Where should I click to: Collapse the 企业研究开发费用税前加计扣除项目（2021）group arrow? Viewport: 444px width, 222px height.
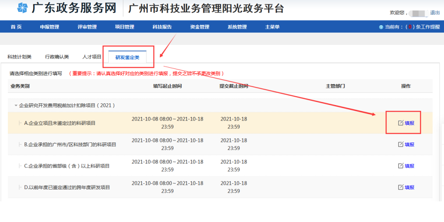pos(16,106)
